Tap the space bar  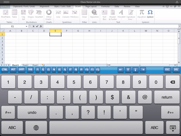96,127
